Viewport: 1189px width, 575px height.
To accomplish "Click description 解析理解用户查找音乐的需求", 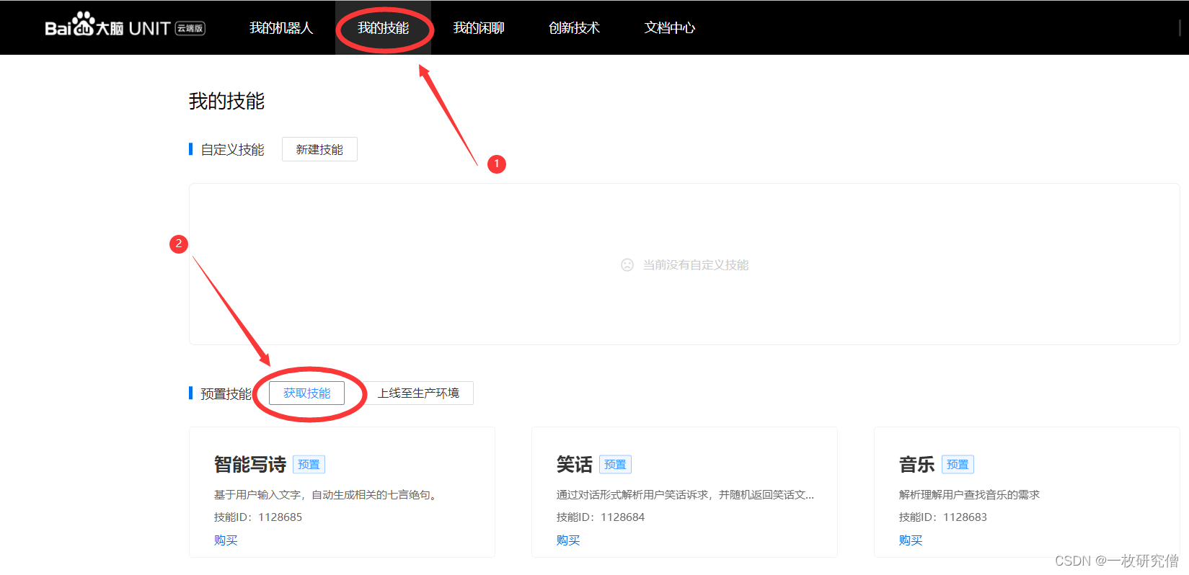I will coord(969,494).
